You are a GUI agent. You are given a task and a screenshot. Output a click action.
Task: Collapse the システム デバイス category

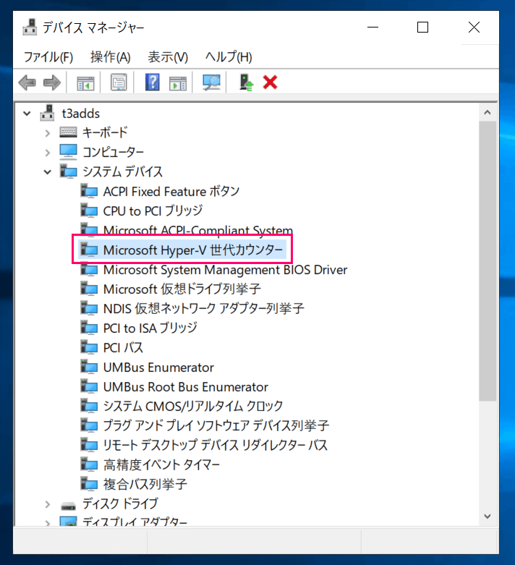point(48,172)
